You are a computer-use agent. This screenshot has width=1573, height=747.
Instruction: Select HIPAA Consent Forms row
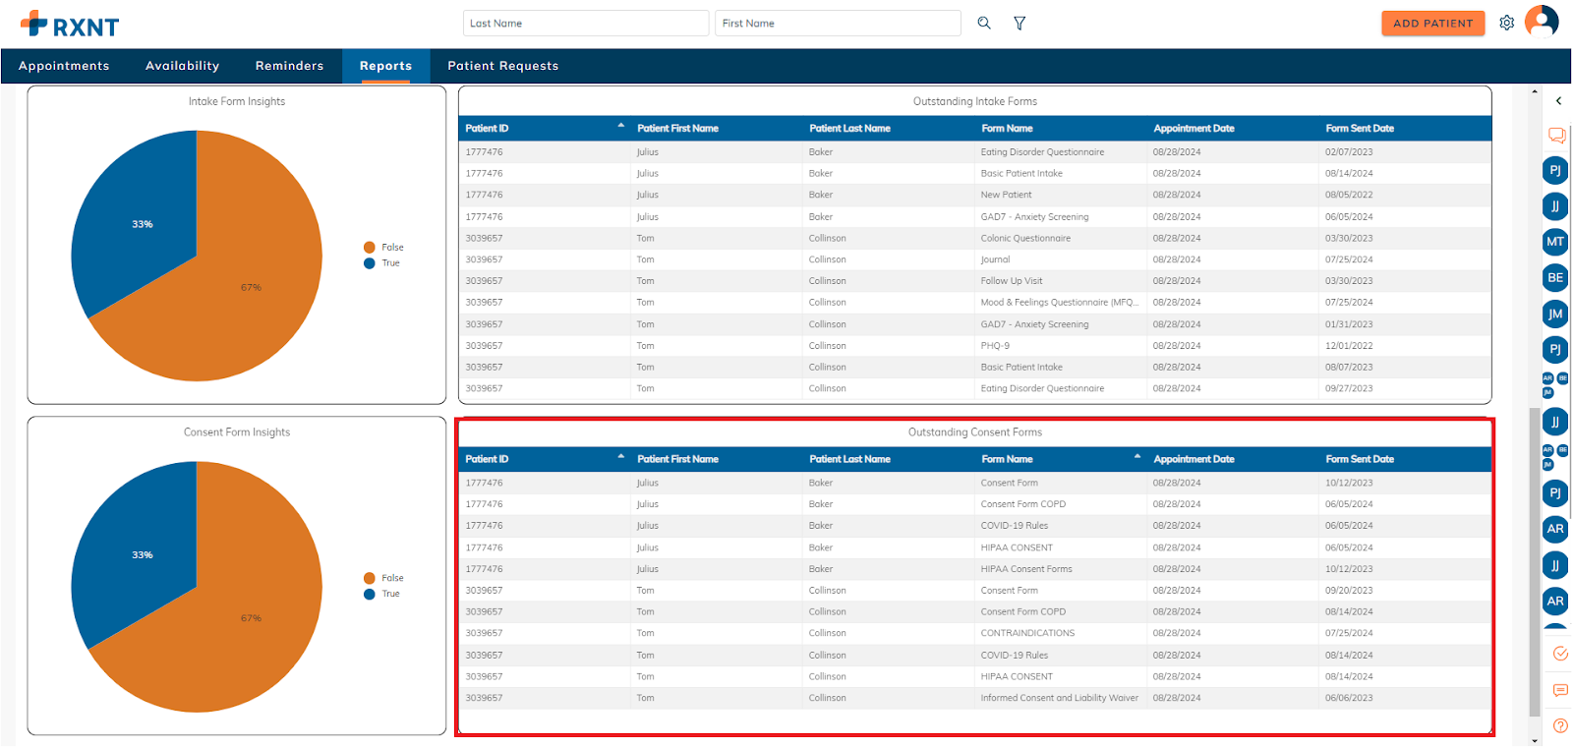tap(974, 569)
